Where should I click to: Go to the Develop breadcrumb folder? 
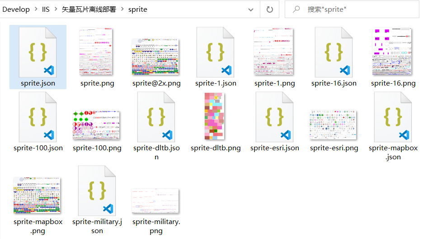coord(16,10)
